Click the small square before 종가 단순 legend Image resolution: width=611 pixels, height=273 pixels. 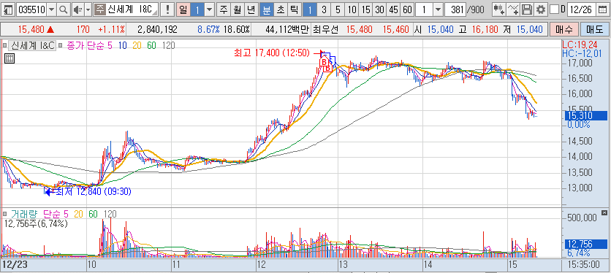tap(61, 45)
